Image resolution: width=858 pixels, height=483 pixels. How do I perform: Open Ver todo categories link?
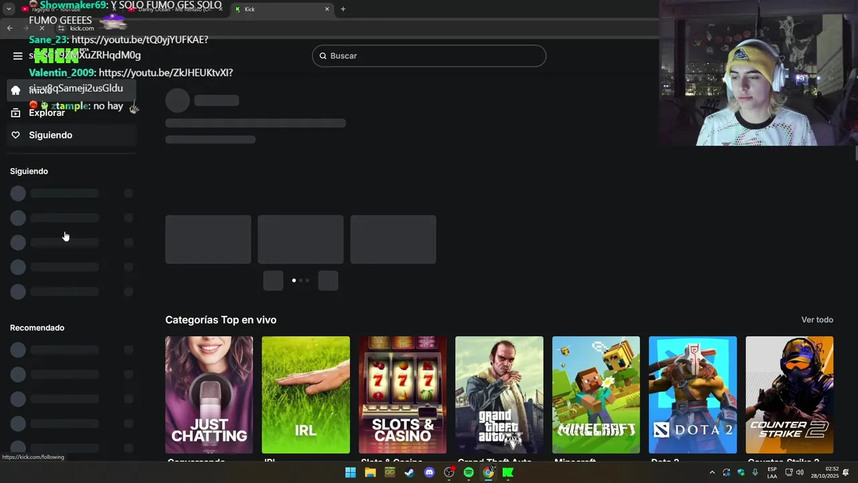click(x=817, y=320)
